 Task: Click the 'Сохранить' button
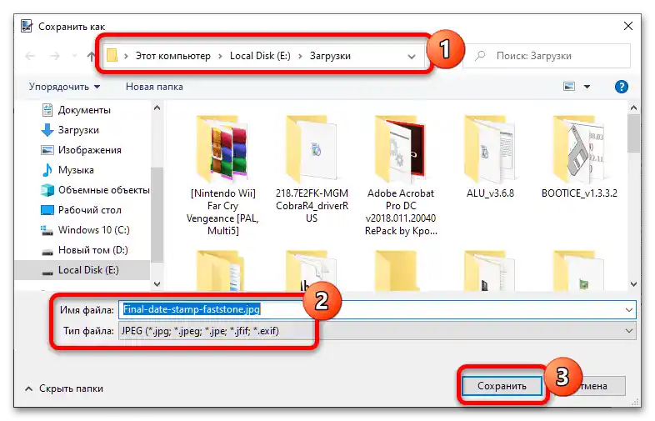[x=502, y=386]
